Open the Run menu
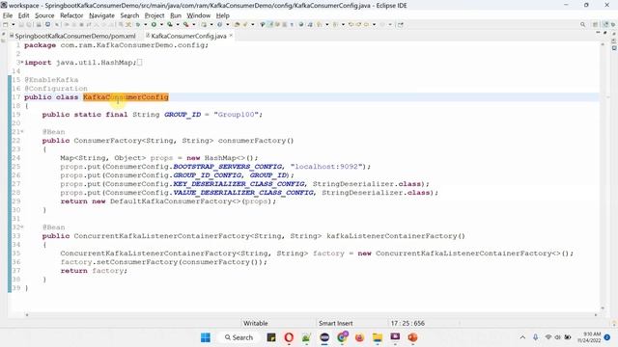Viewport: 618px width, 347px height. (x=176, y=15)
